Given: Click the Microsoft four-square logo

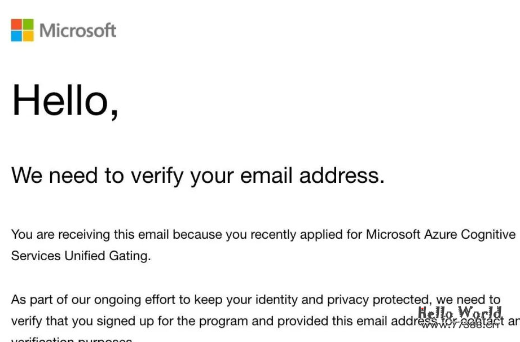Looking at the screenshot, I should coord(23,30).
